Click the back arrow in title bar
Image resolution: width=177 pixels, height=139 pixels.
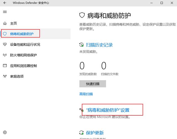(x=5, y=3)
